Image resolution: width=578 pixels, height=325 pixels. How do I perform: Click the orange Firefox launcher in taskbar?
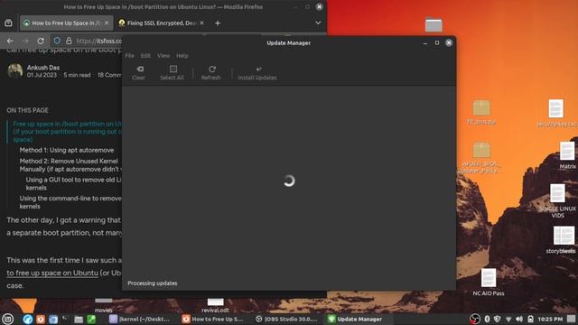coord(41,319)
